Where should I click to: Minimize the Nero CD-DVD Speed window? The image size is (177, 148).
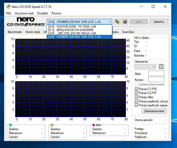(141, 7)
